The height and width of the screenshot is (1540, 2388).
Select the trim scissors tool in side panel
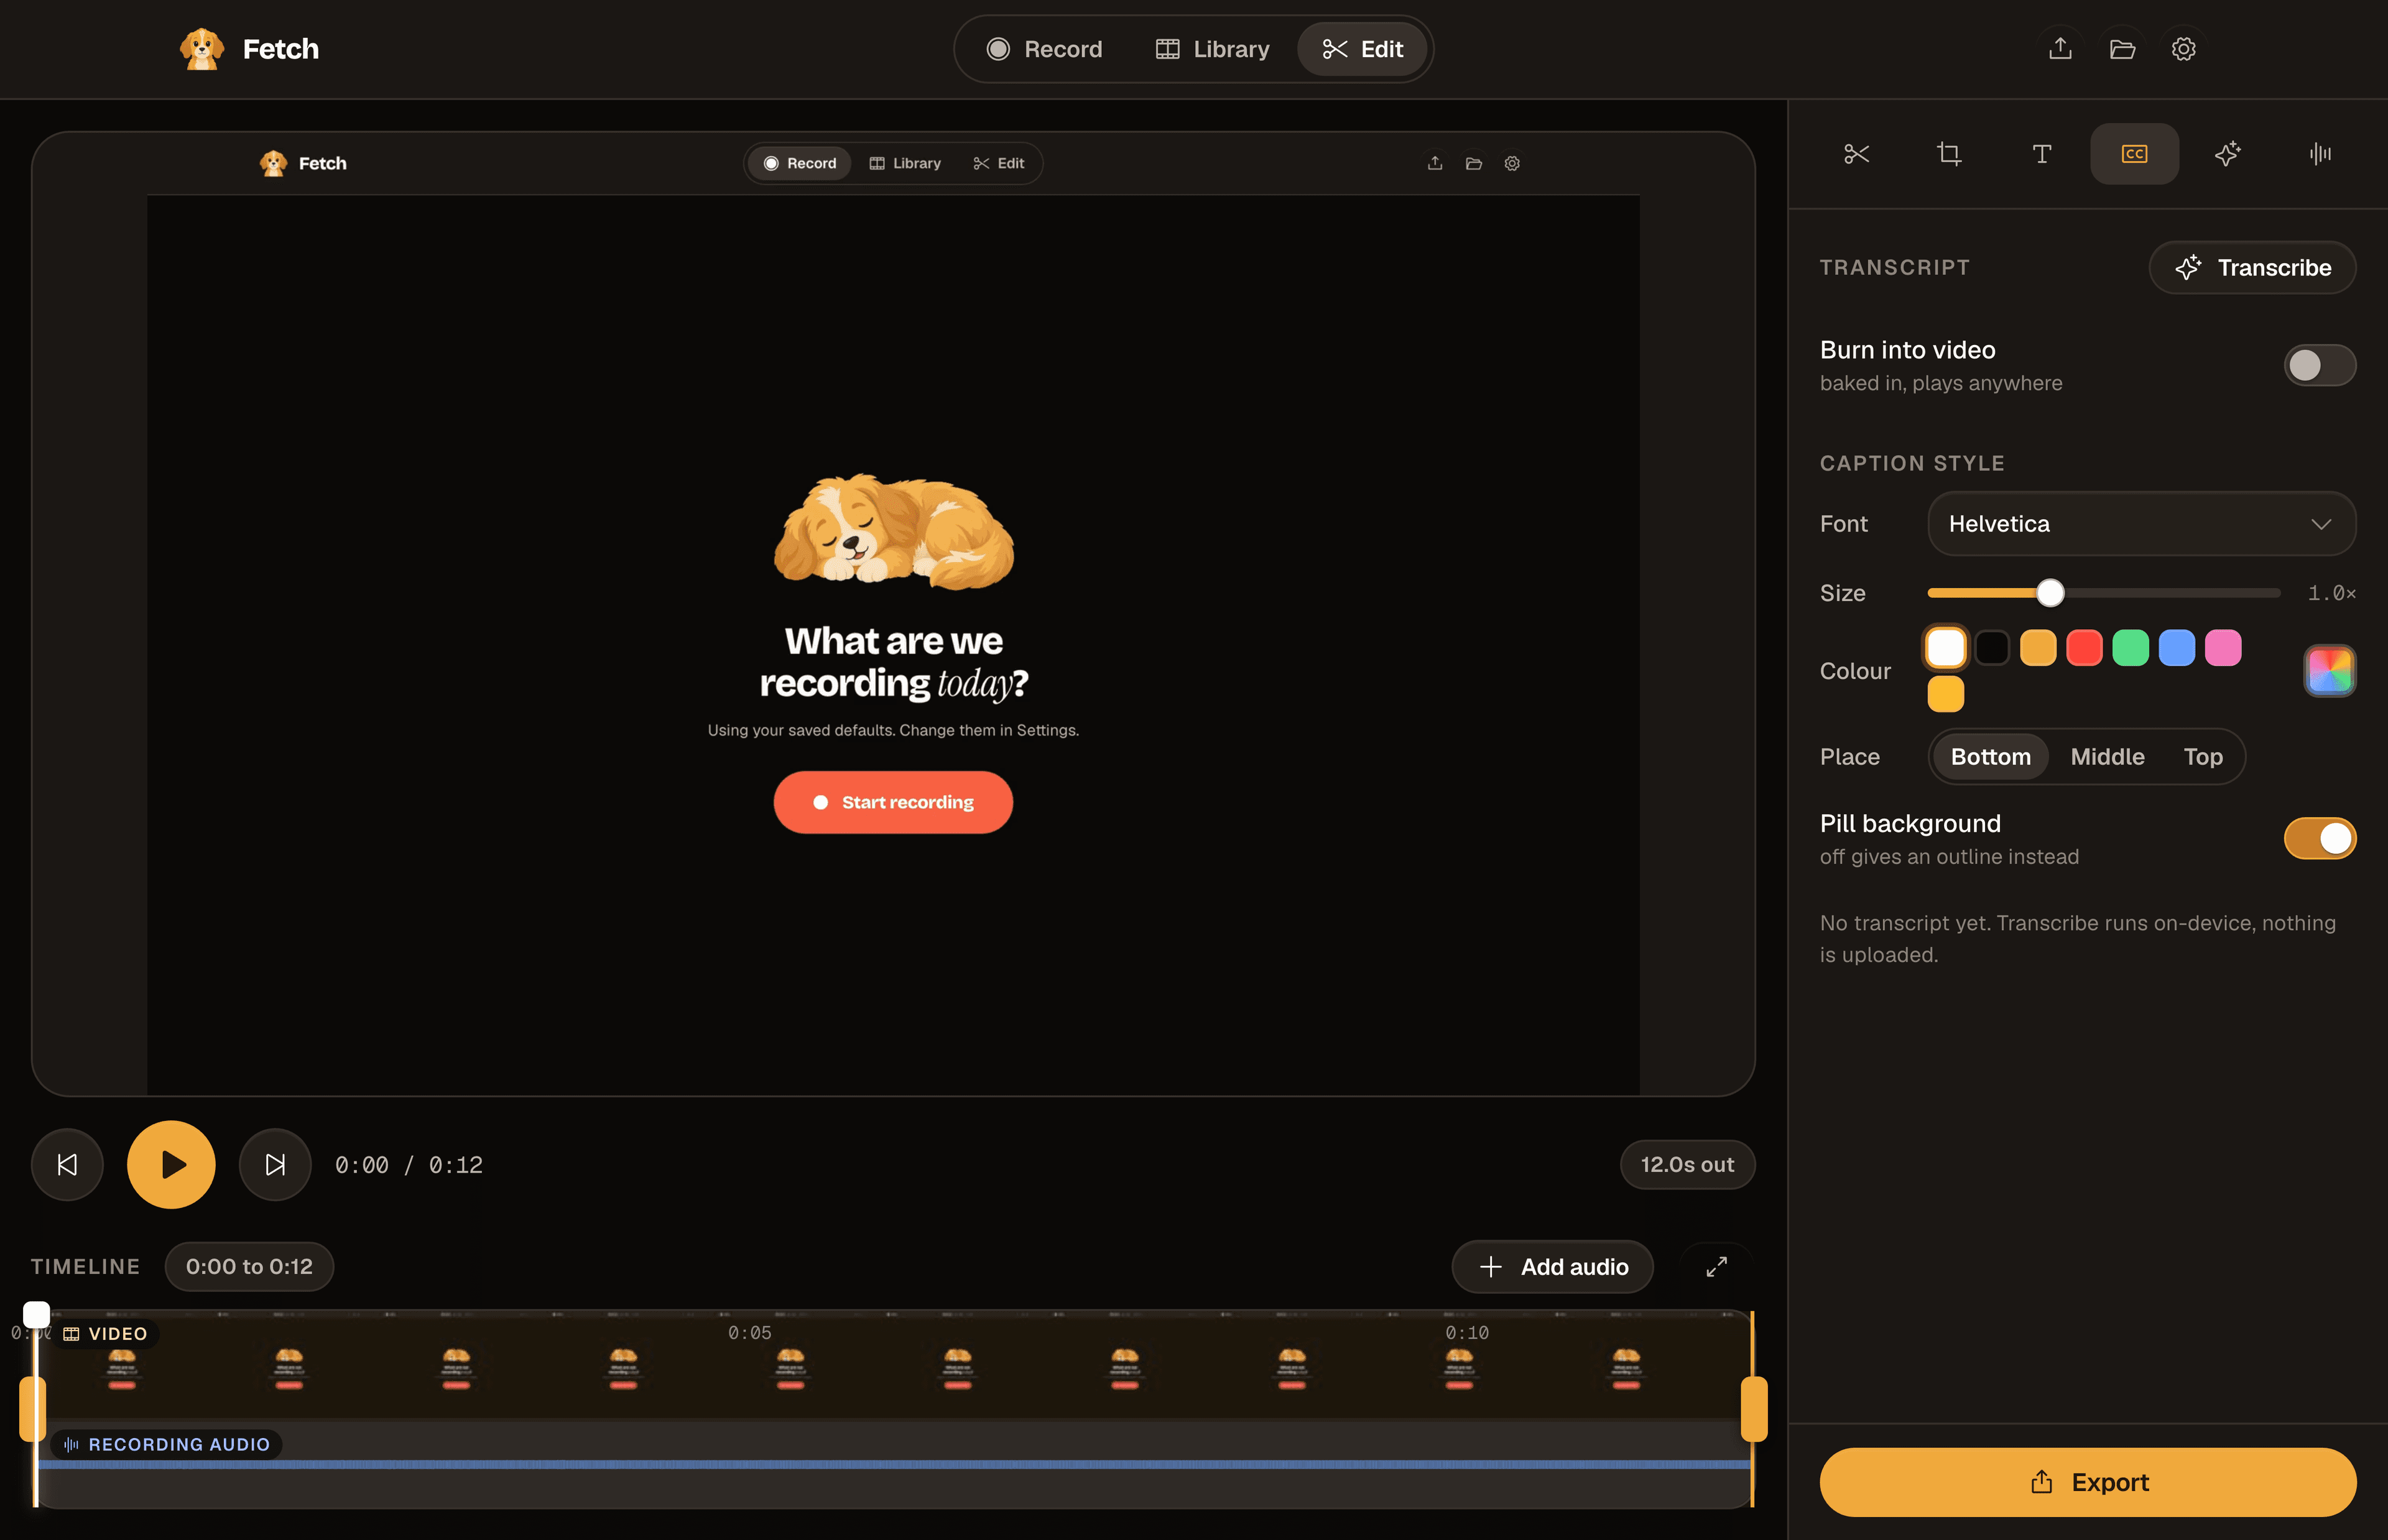point(1856,154)
